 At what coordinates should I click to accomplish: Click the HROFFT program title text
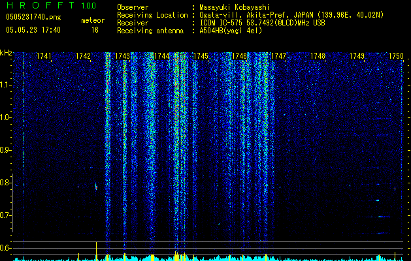(41, 5)
